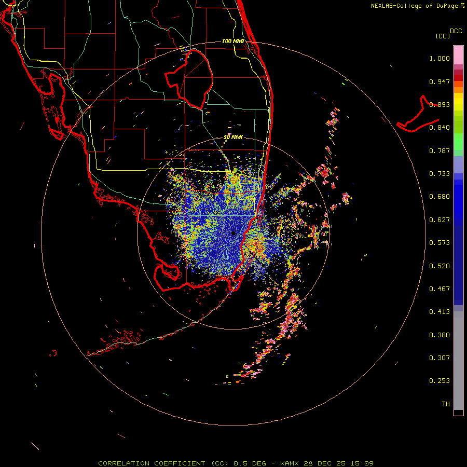Select the 0.947 legend value

tap(439, 81)
